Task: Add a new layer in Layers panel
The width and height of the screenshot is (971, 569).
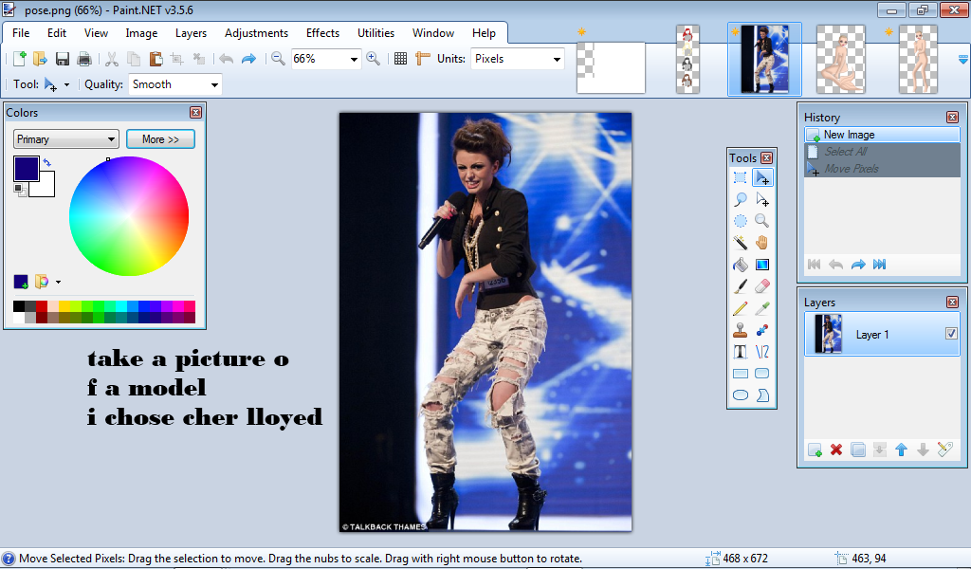Action: point(815,450)
